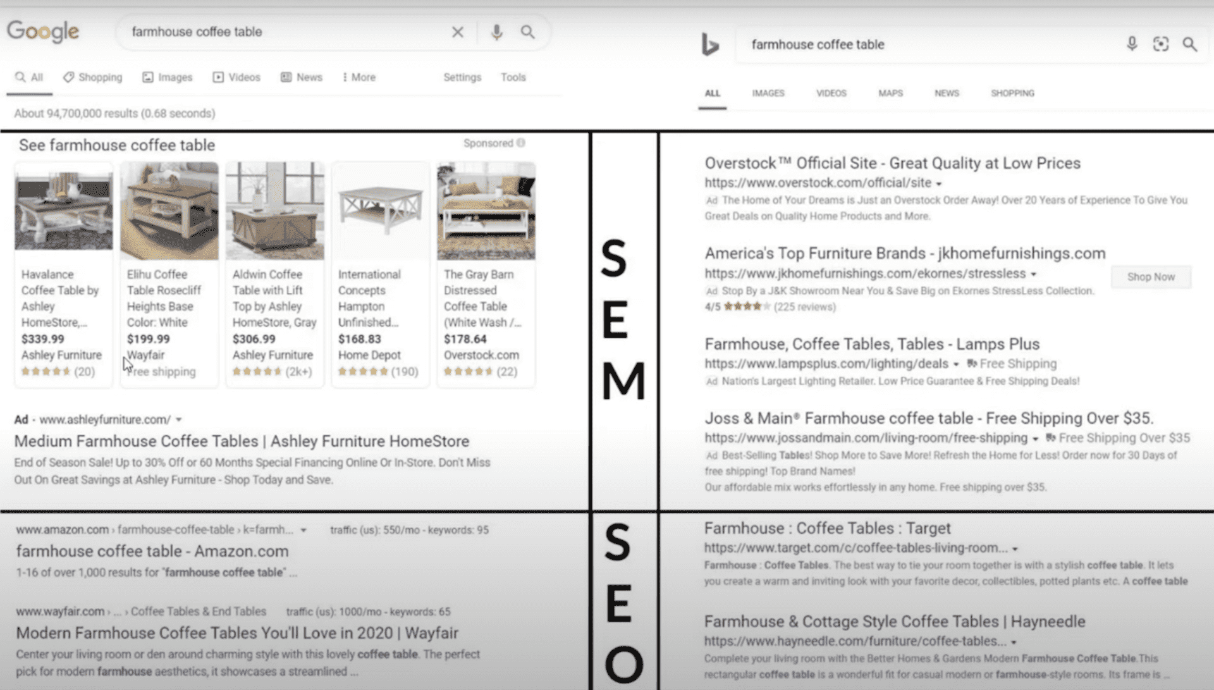The height and width of the screenshot is (690, 1214).
Task: Click Google search magnifier icon
Action: [528, 32]
